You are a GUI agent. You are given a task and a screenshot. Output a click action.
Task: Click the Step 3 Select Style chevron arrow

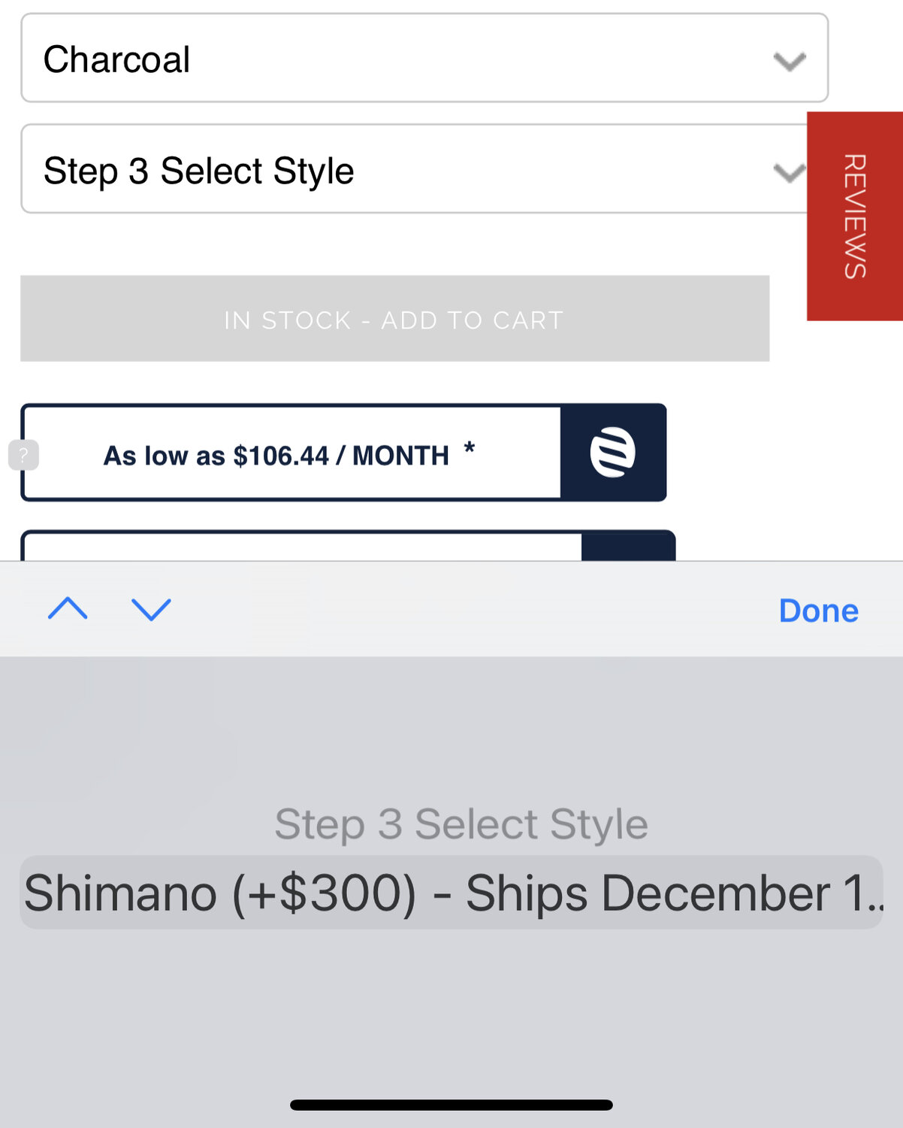788,172
